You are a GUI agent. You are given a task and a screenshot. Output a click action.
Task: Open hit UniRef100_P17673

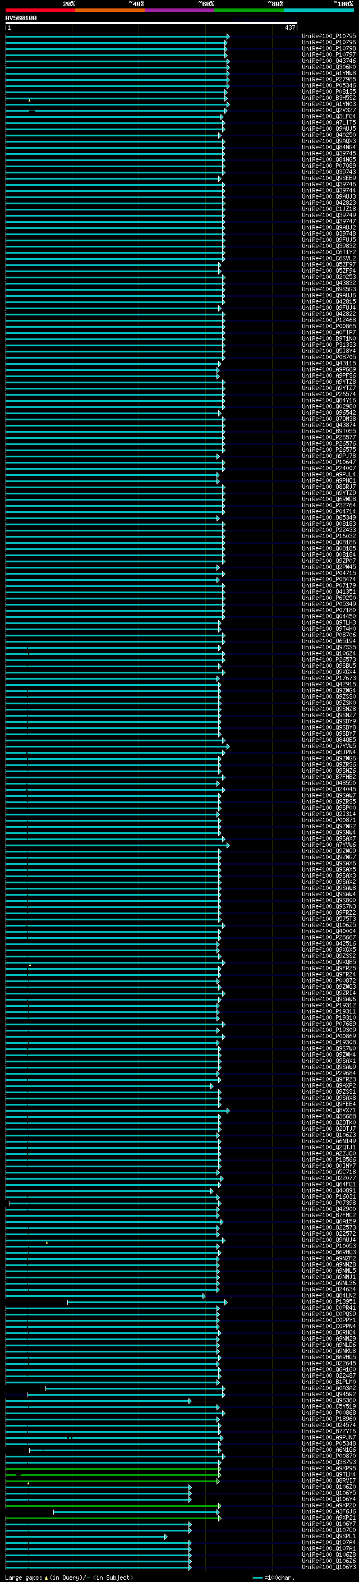coord(329,678)
